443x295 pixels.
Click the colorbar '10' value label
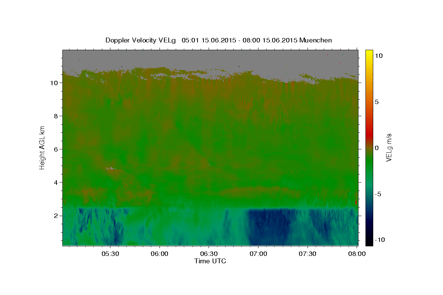coord(379,56)
